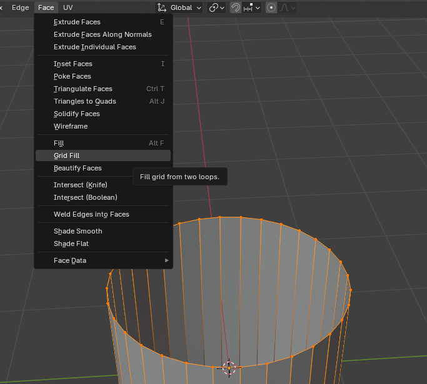This screenshot has height=384, width=427.
Task: Choose Extrude Faces
Action: 103,22
